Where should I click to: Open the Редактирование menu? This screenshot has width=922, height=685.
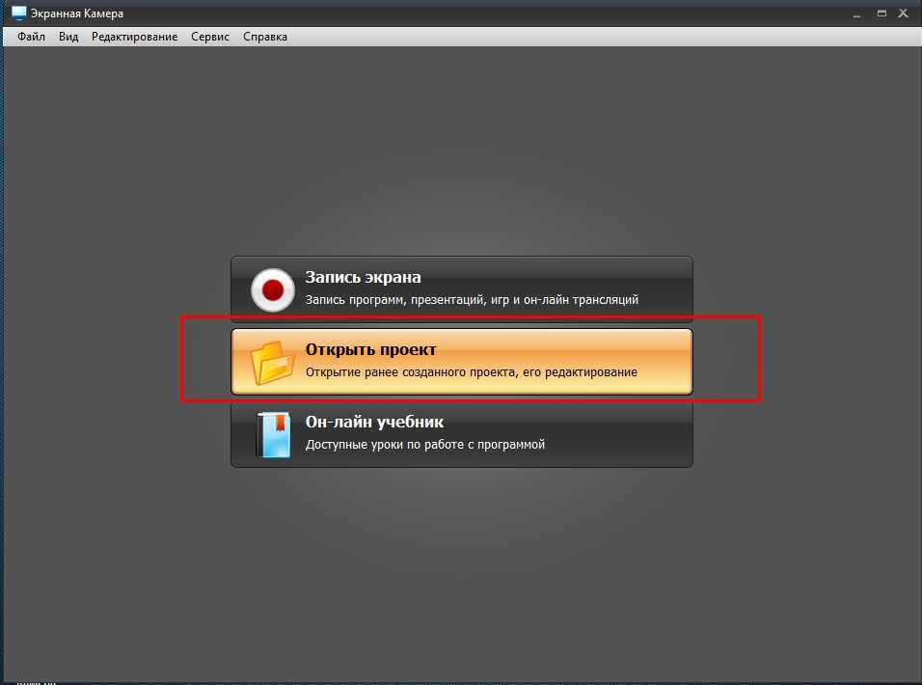pos(134,37)
